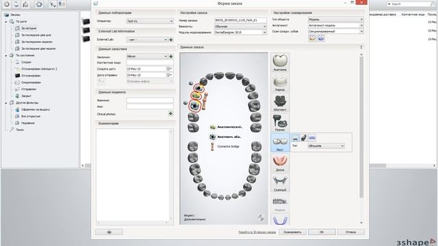Screen dimensions: 438x246
Task: Collapse the По дате tree node
Action: [6, 21]
